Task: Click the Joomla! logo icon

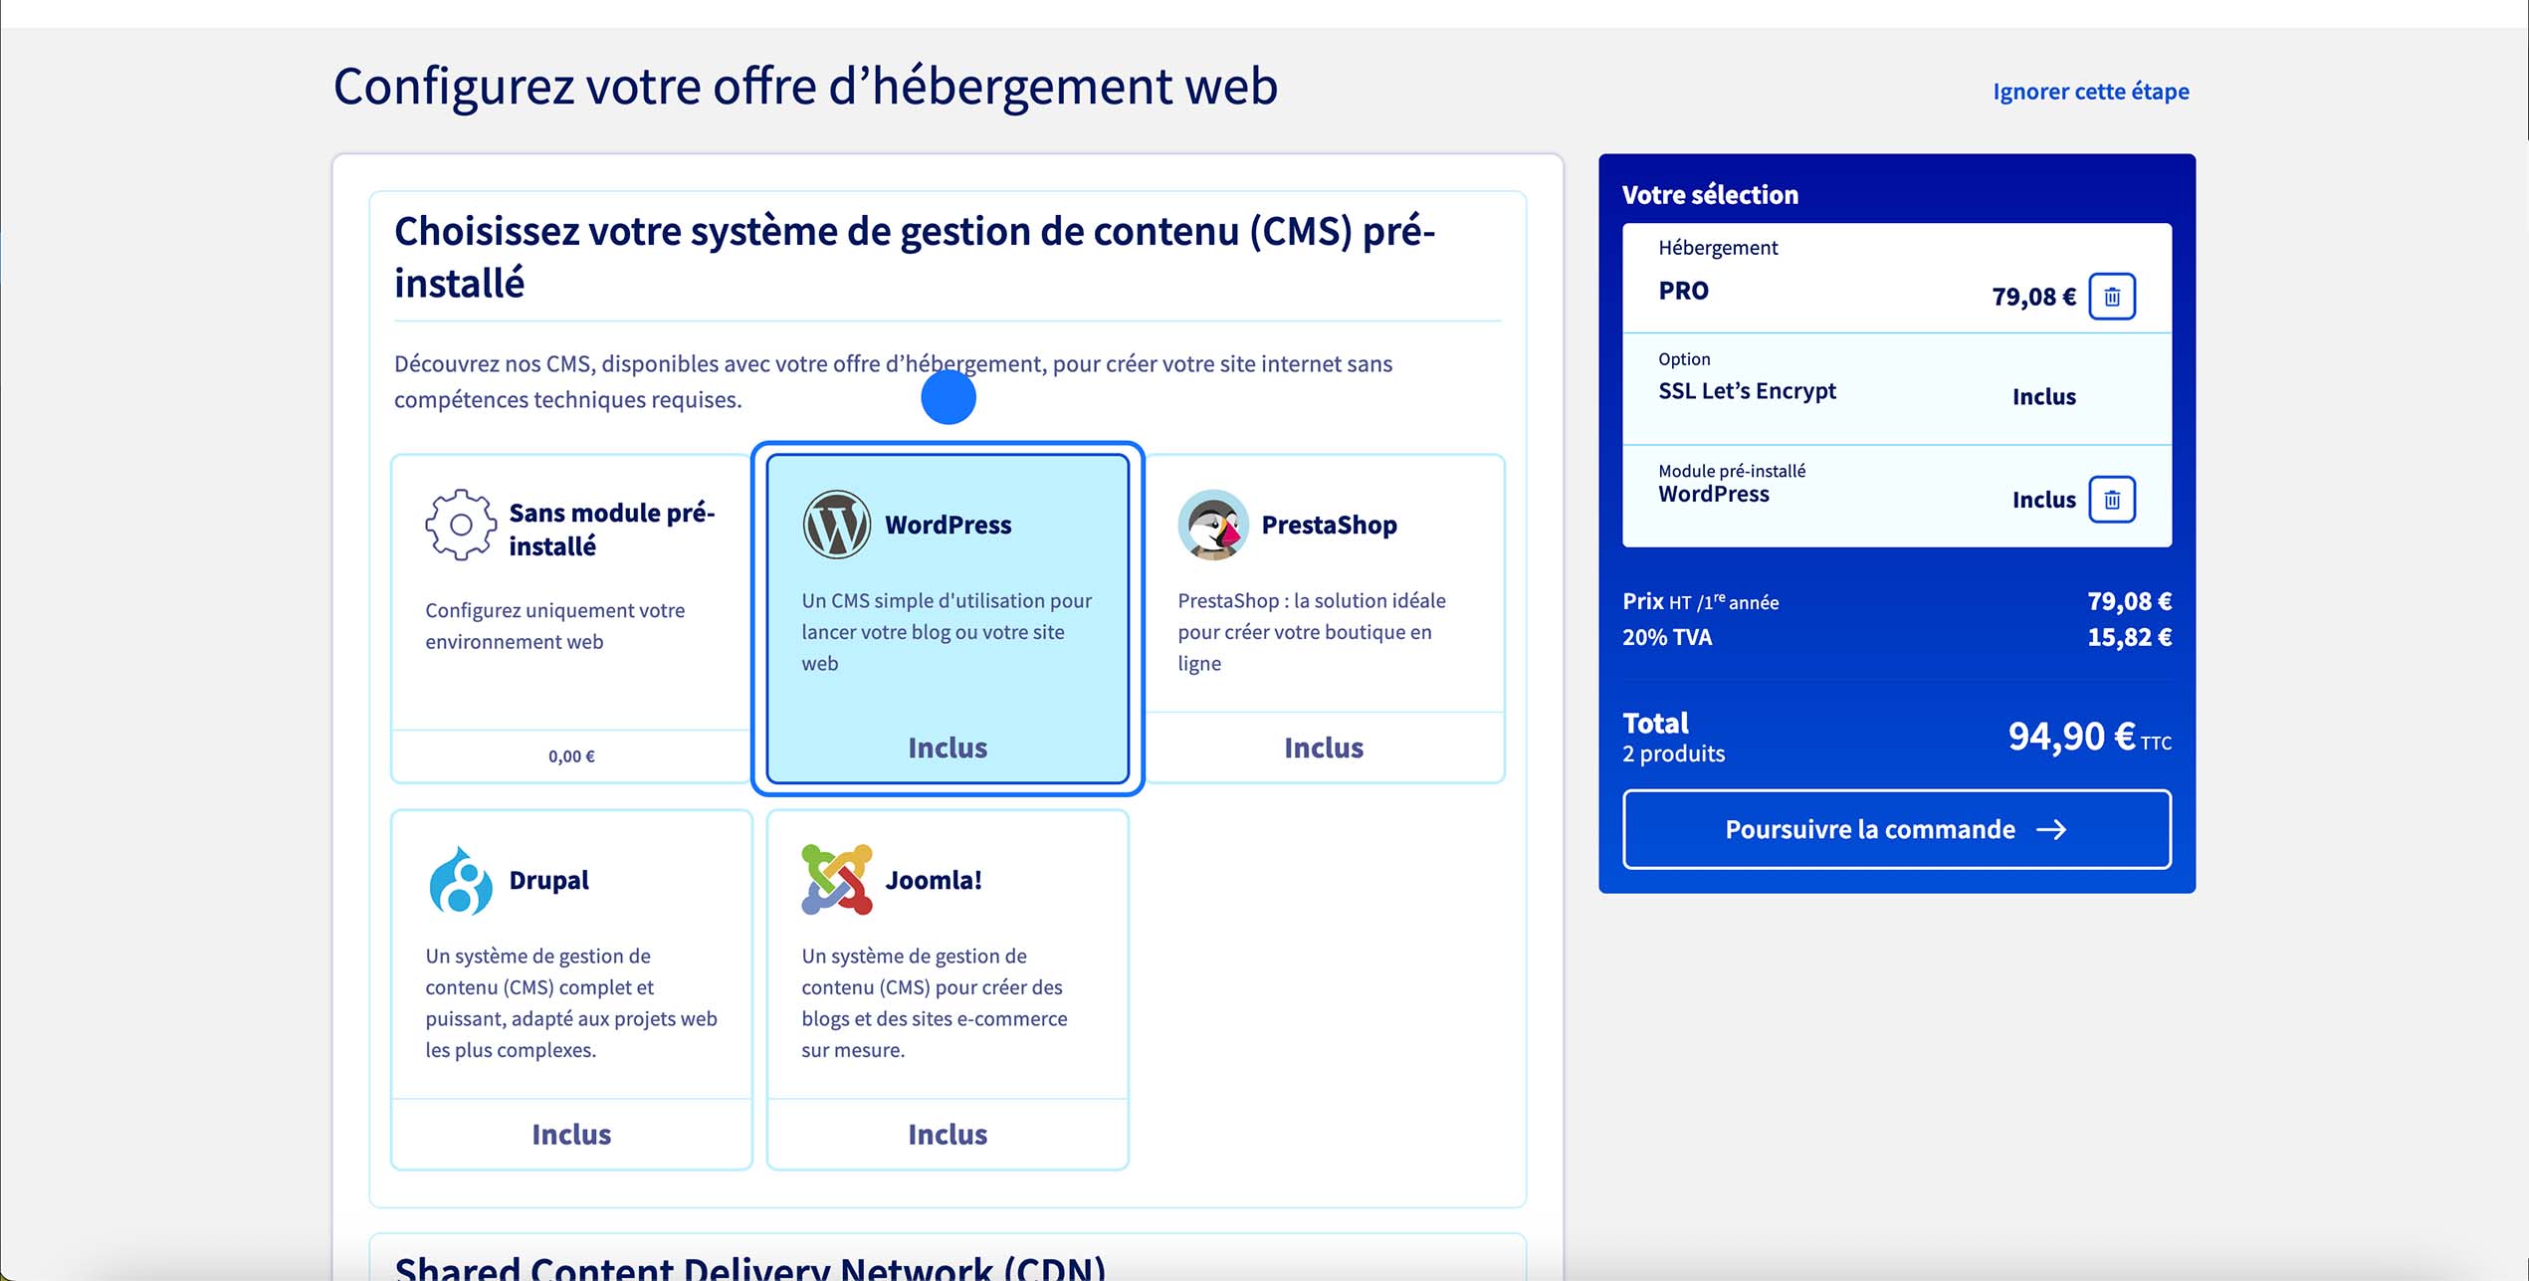Action: [836, 880]
